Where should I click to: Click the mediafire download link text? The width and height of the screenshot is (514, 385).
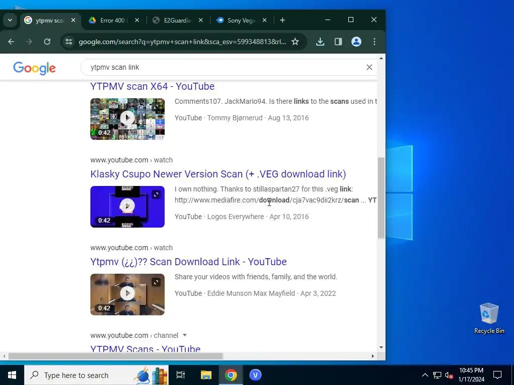267,200
